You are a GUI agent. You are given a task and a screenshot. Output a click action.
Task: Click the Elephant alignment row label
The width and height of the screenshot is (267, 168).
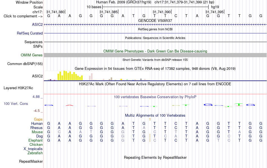(x=36, y=141)
